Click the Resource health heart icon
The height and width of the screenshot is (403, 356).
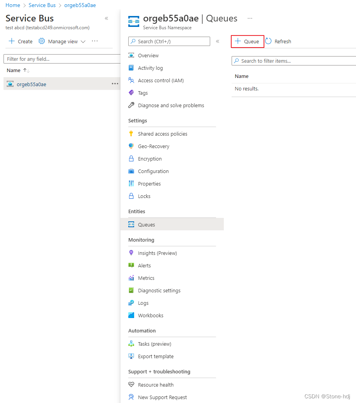pos(131,385)
